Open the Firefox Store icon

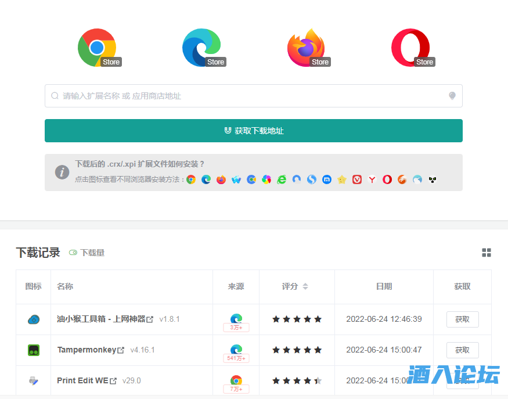tap(306, 48)
